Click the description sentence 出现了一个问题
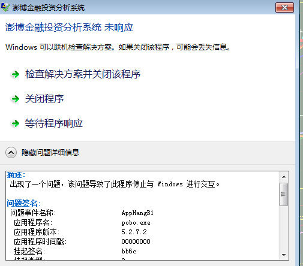 pos(115,184)
